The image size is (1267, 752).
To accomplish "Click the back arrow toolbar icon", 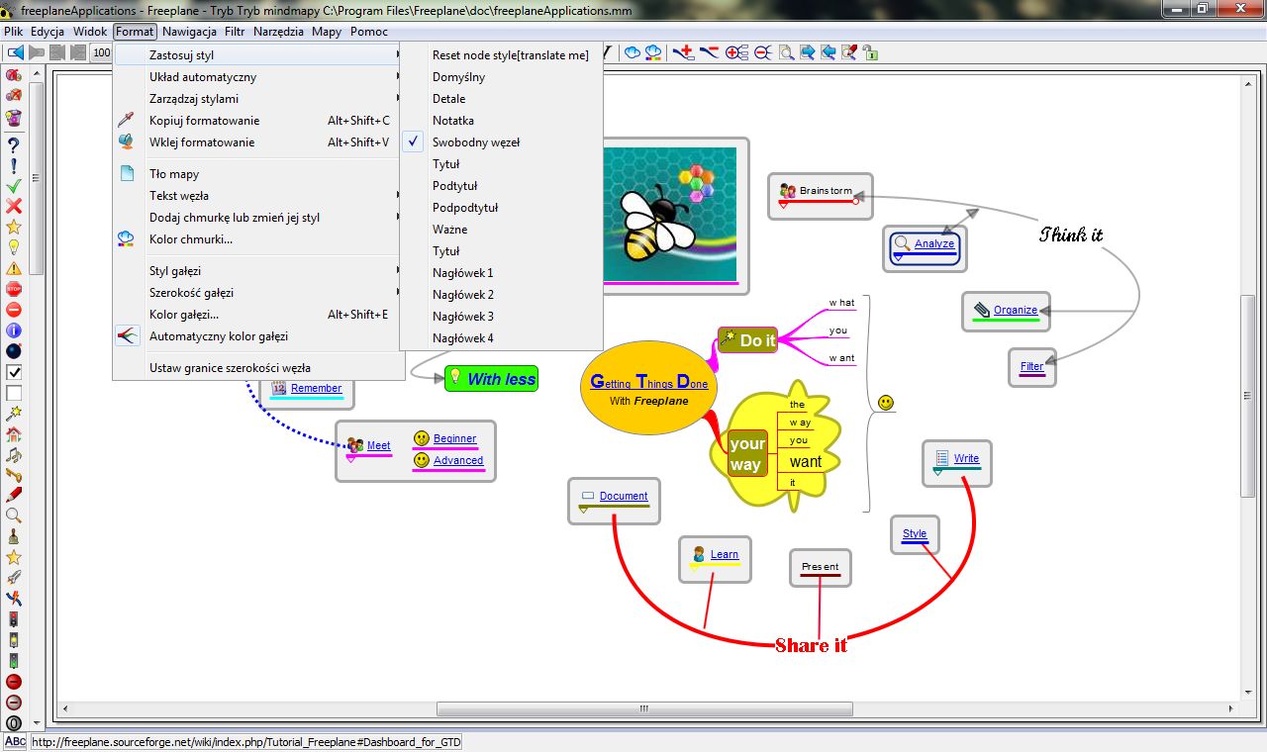I will 16,52.
